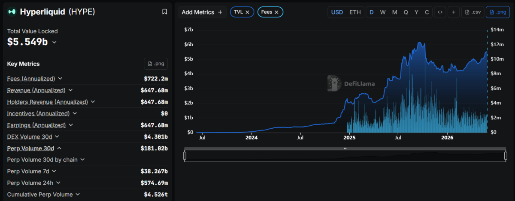Click the plus button beside embed icon
This screenshot has height=201, width=515.
coord(454,12)
